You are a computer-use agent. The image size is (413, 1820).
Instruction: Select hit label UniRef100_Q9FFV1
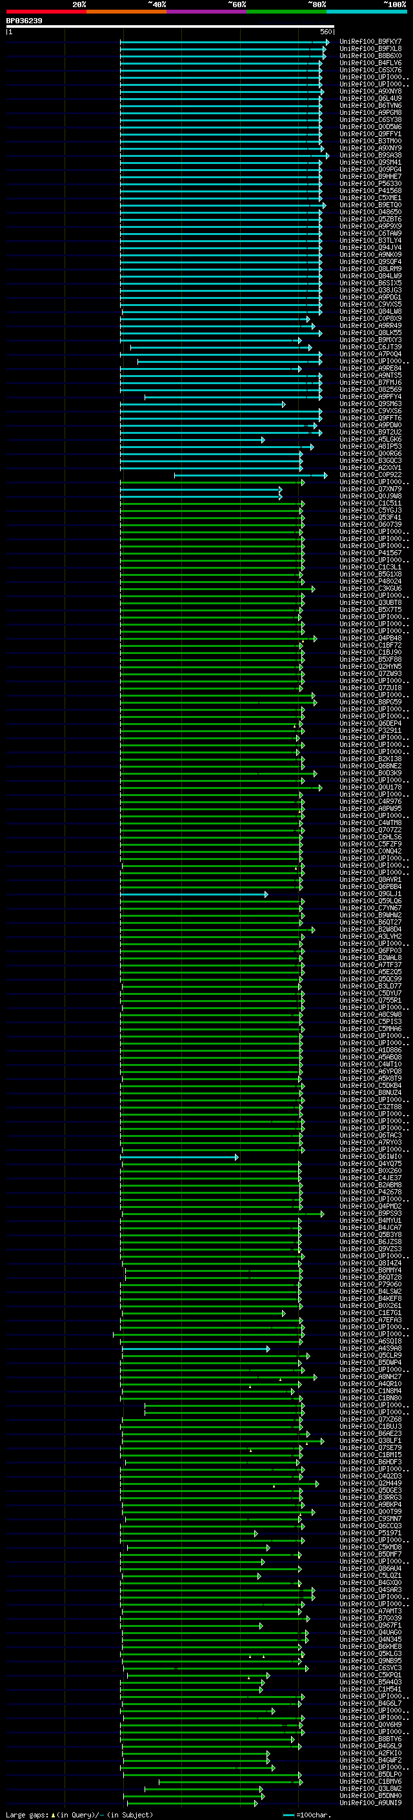click(x=370, y=134)
